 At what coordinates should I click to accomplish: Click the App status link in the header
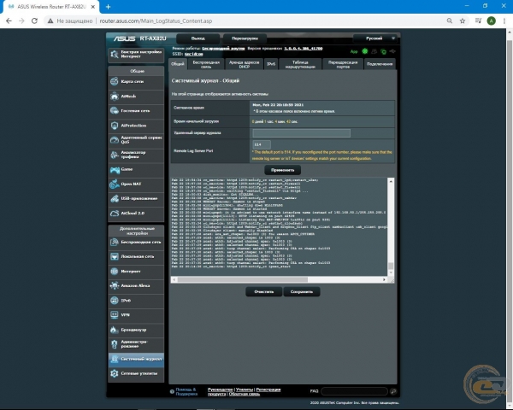click(x=354, y=51)
